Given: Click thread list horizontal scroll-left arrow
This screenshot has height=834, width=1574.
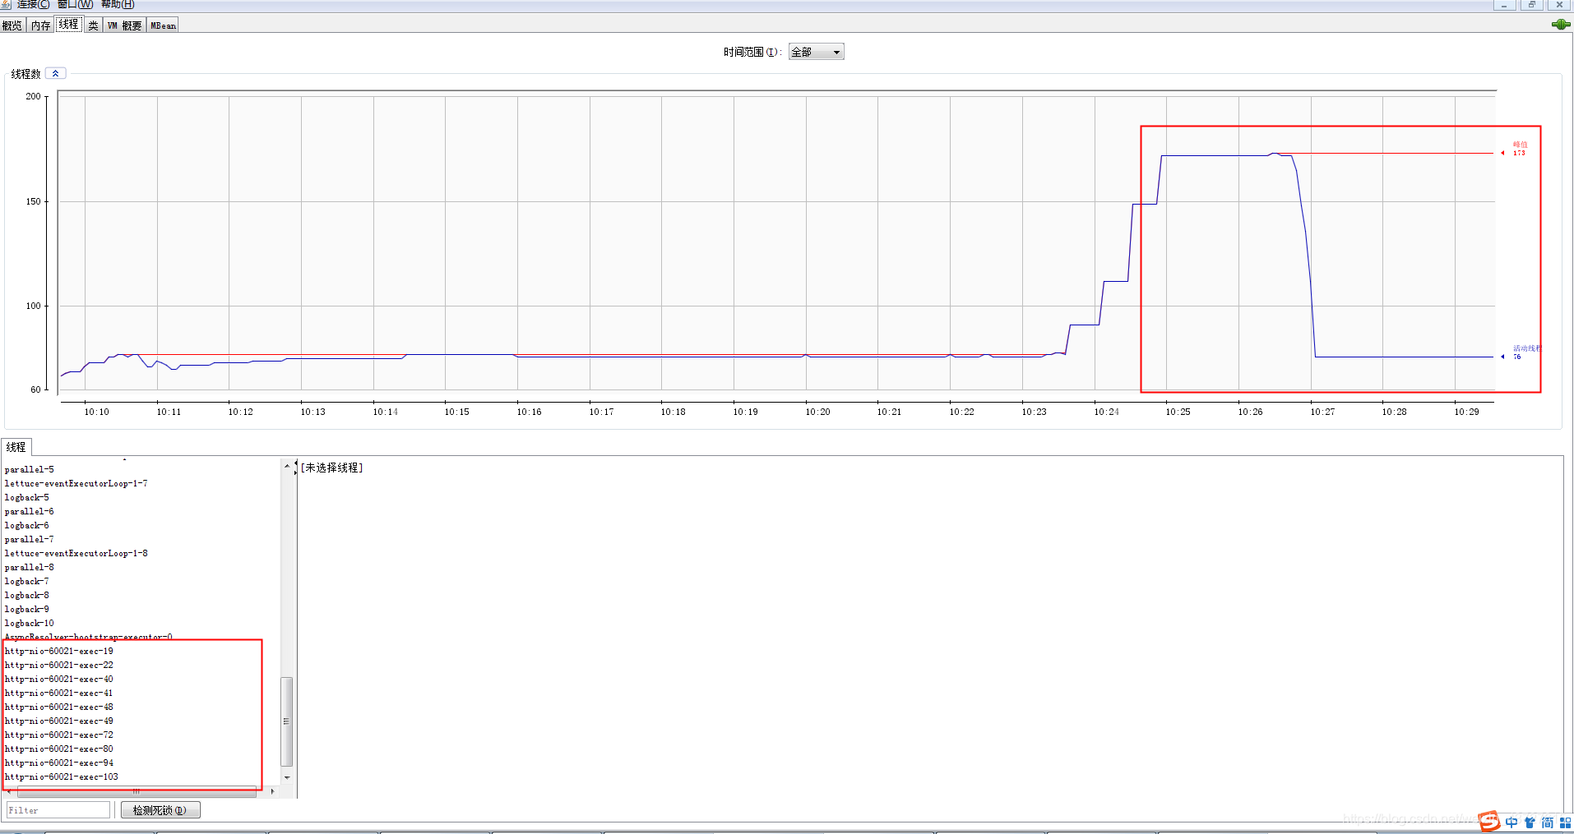Looking at the screenshot, I should pos(9,791).
